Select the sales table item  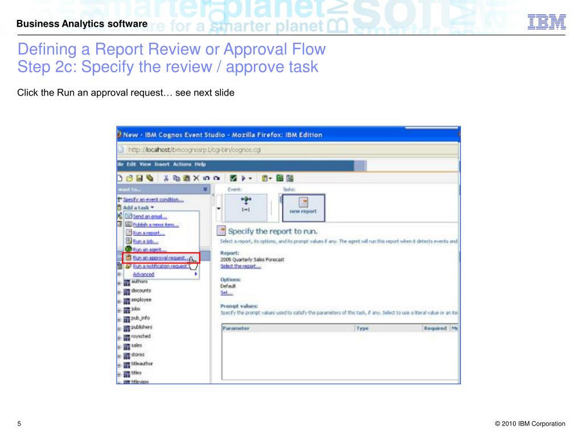click(137, 345)
